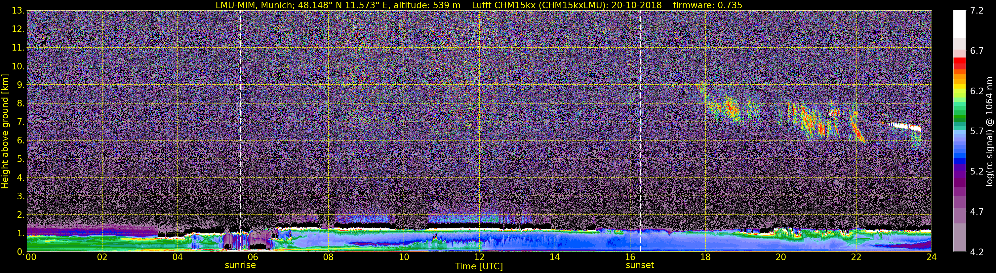Click the 'Height above ground [km]' axis label
The width and height of the screenshot is (996, 273).
pyautogui.click(x=5, y=131)
